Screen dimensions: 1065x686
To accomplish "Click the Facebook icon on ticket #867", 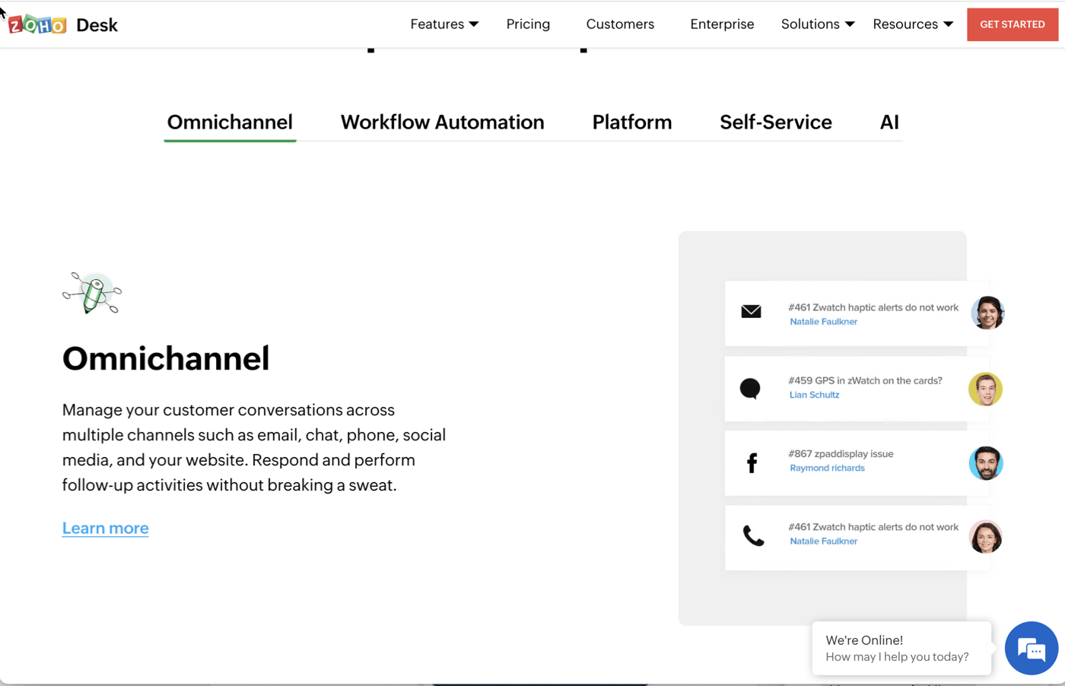I will click(752, 462).
